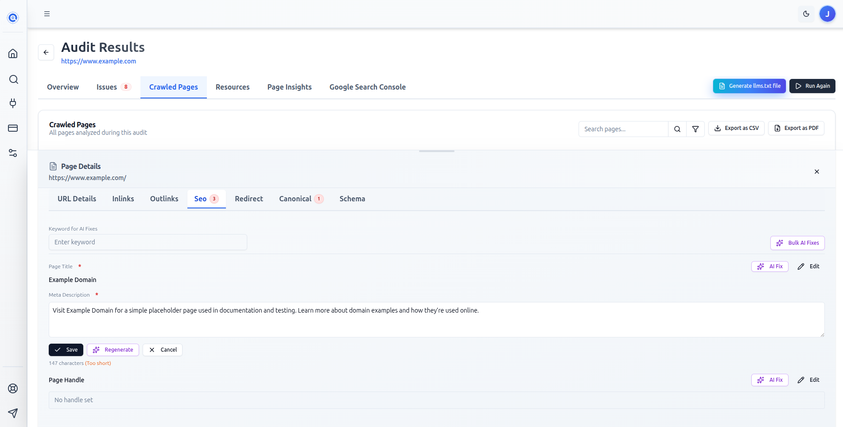This screenshot has height=427, width=843.
Task: Switch to the Canonical tab
Action: click(x=296, y=199)
